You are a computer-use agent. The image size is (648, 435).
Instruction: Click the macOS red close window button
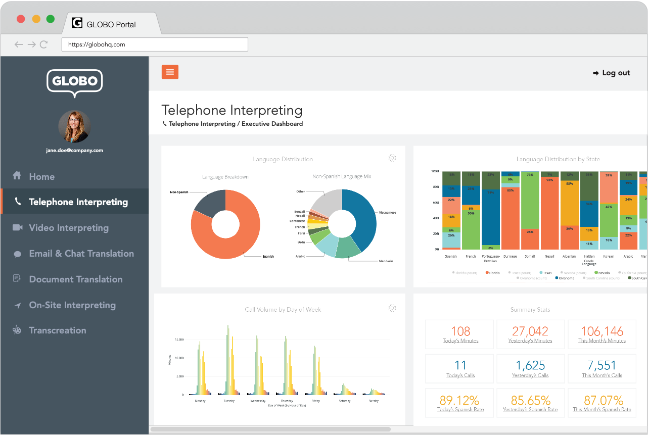[x=21, y=19]
